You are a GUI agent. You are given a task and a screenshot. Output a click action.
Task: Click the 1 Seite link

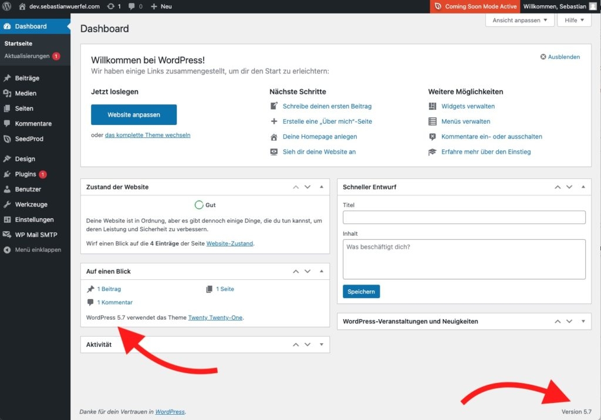(x=225, y=289)
